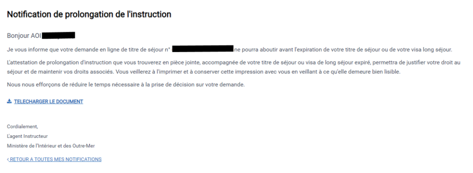Click the Cordialement closing line

[22, 126]
